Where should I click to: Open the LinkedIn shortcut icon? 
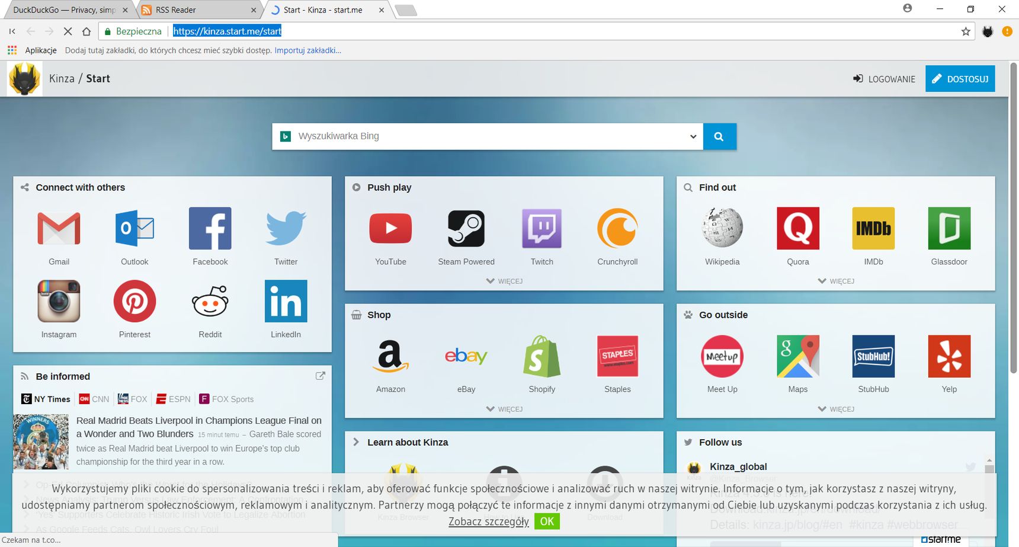(286, 301)
